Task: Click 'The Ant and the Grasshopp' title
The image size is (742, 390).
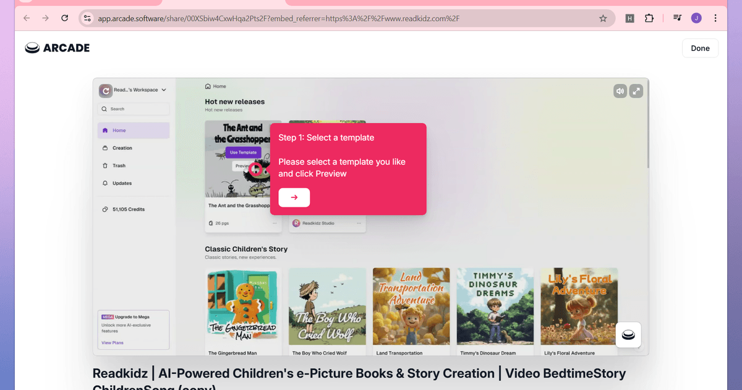Action: (238, 206)
